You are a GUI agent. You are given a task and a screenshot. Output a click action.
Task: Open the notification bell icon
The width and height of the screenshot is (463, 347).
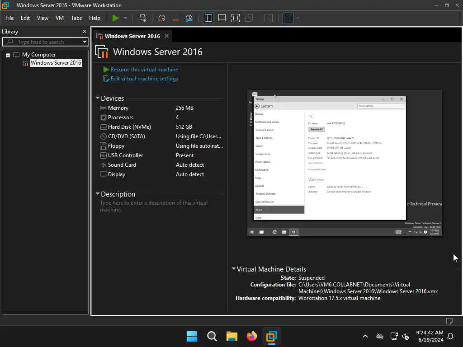(x=450, y=336)
